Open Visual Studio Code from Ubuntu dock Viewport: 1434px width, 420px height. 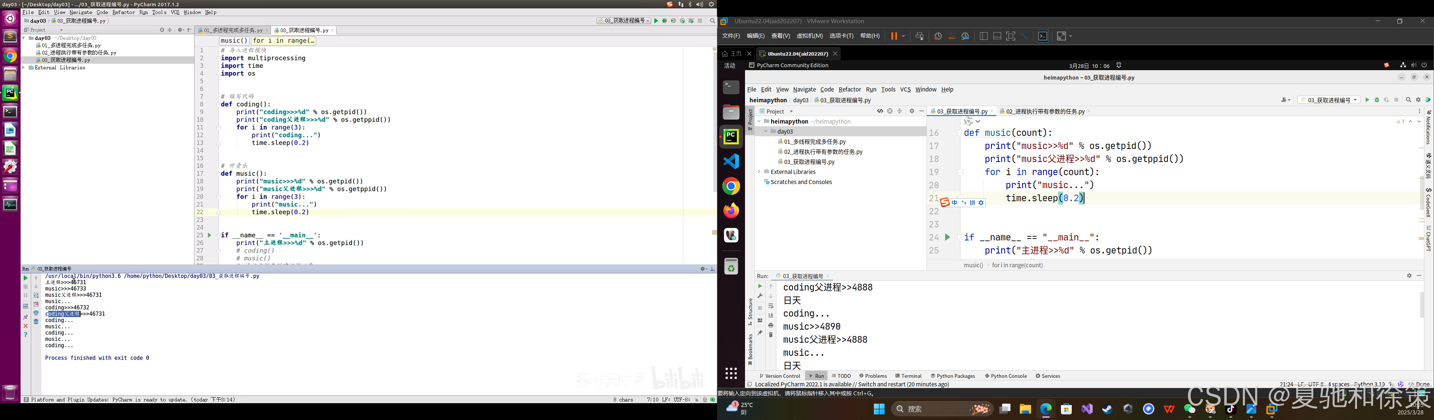coord(731,161)
